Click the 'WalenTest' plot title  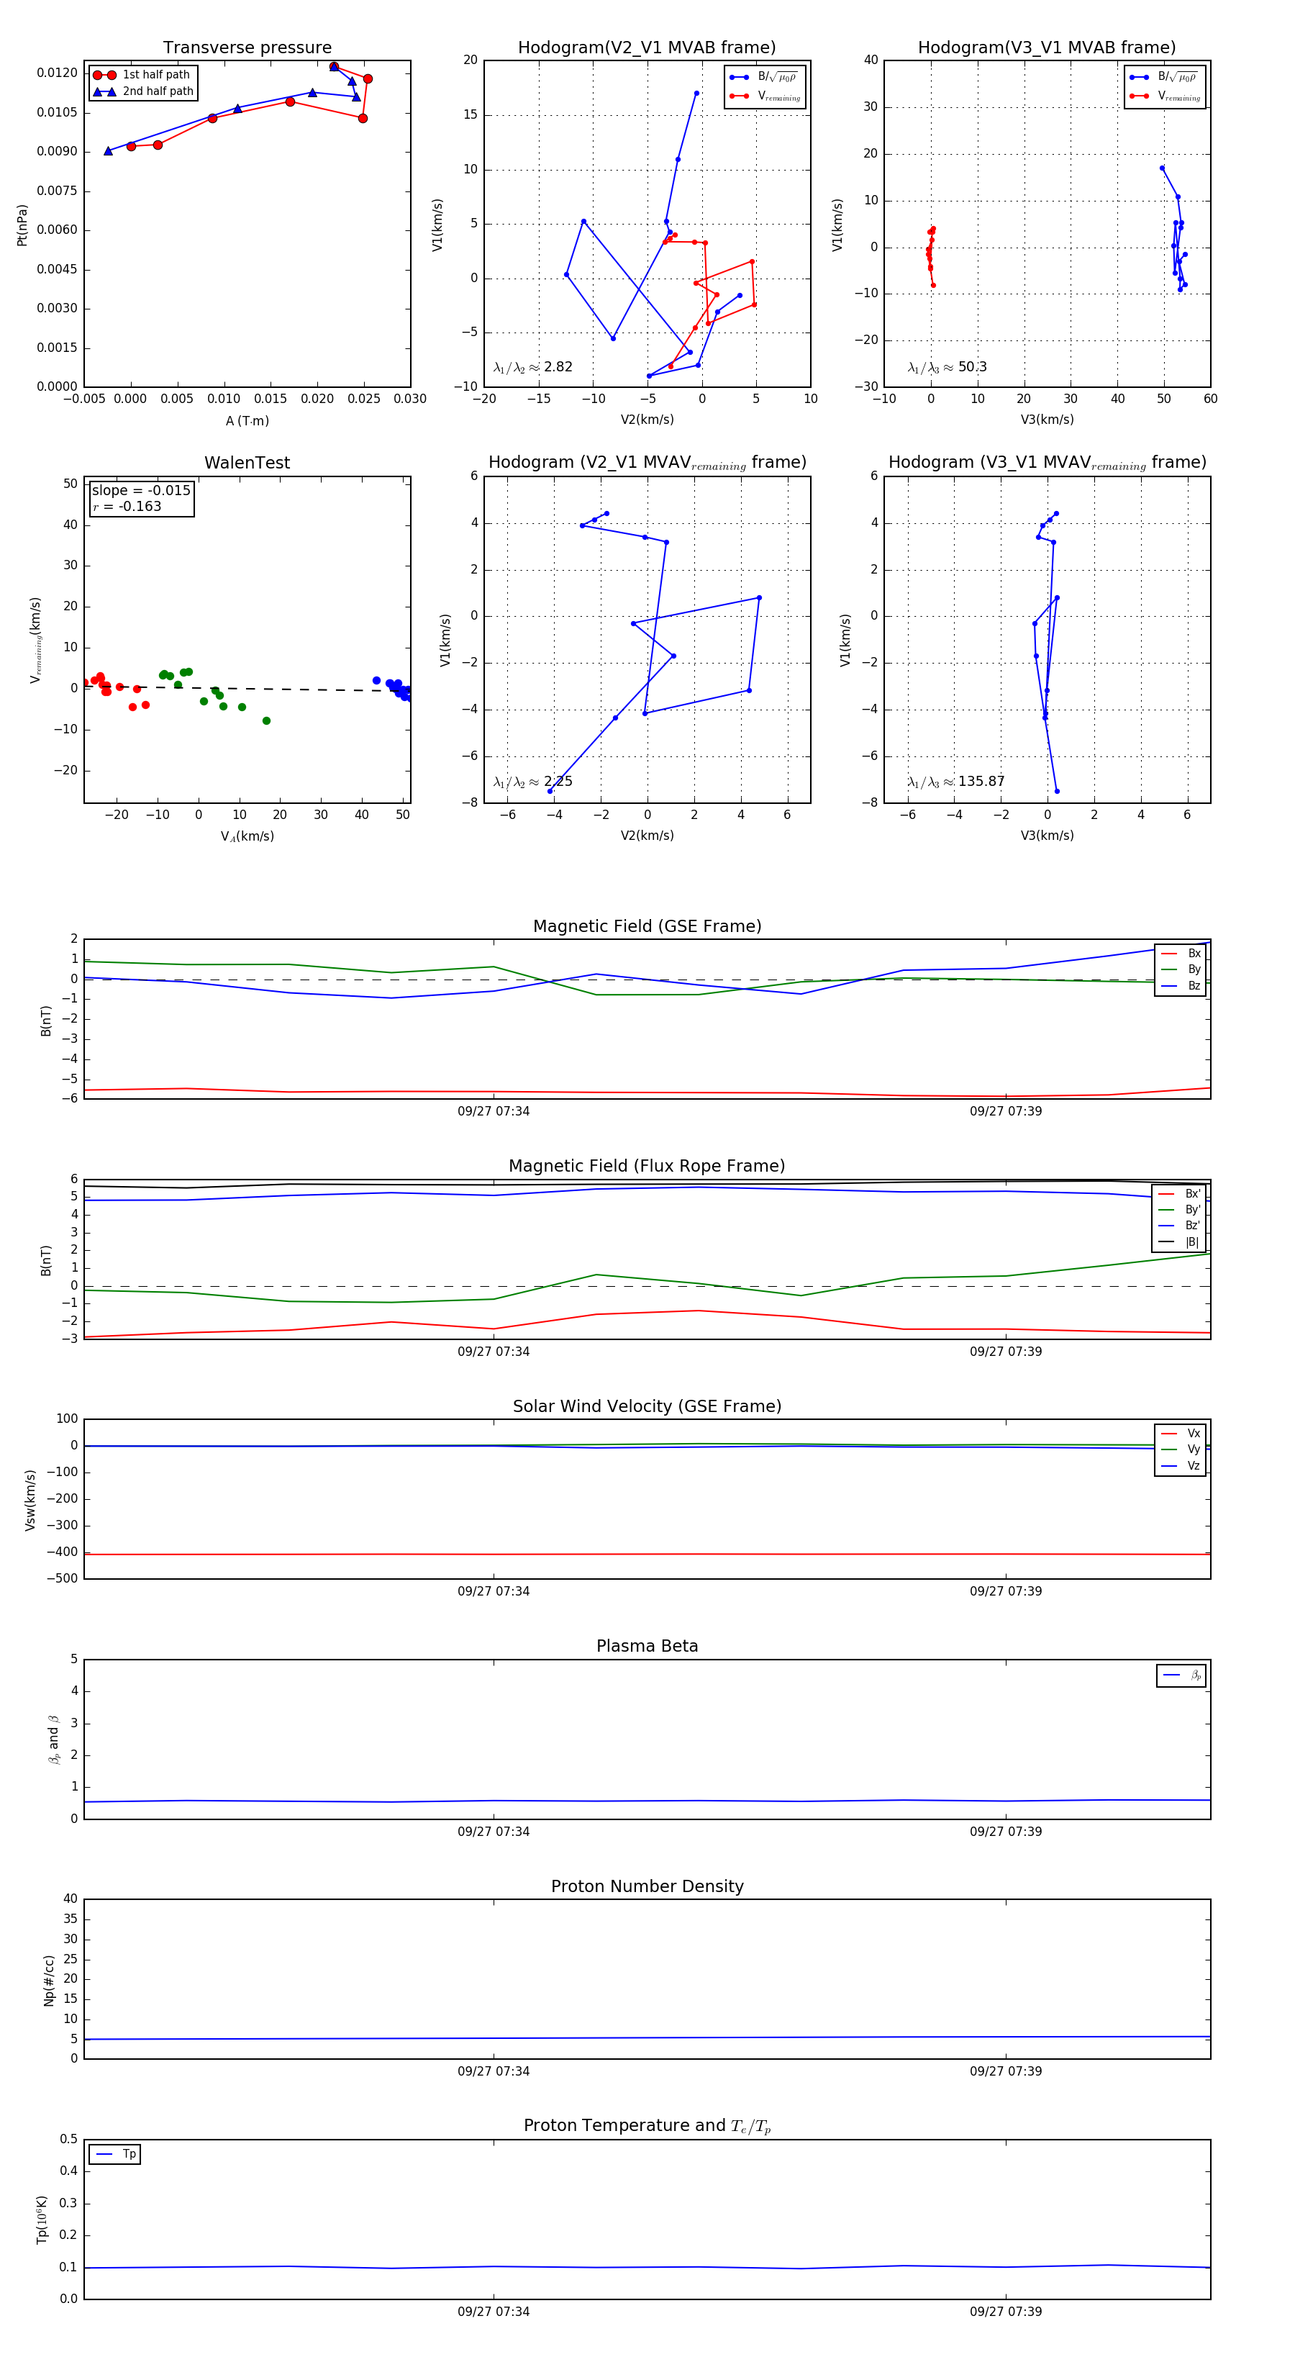[247, 463]
